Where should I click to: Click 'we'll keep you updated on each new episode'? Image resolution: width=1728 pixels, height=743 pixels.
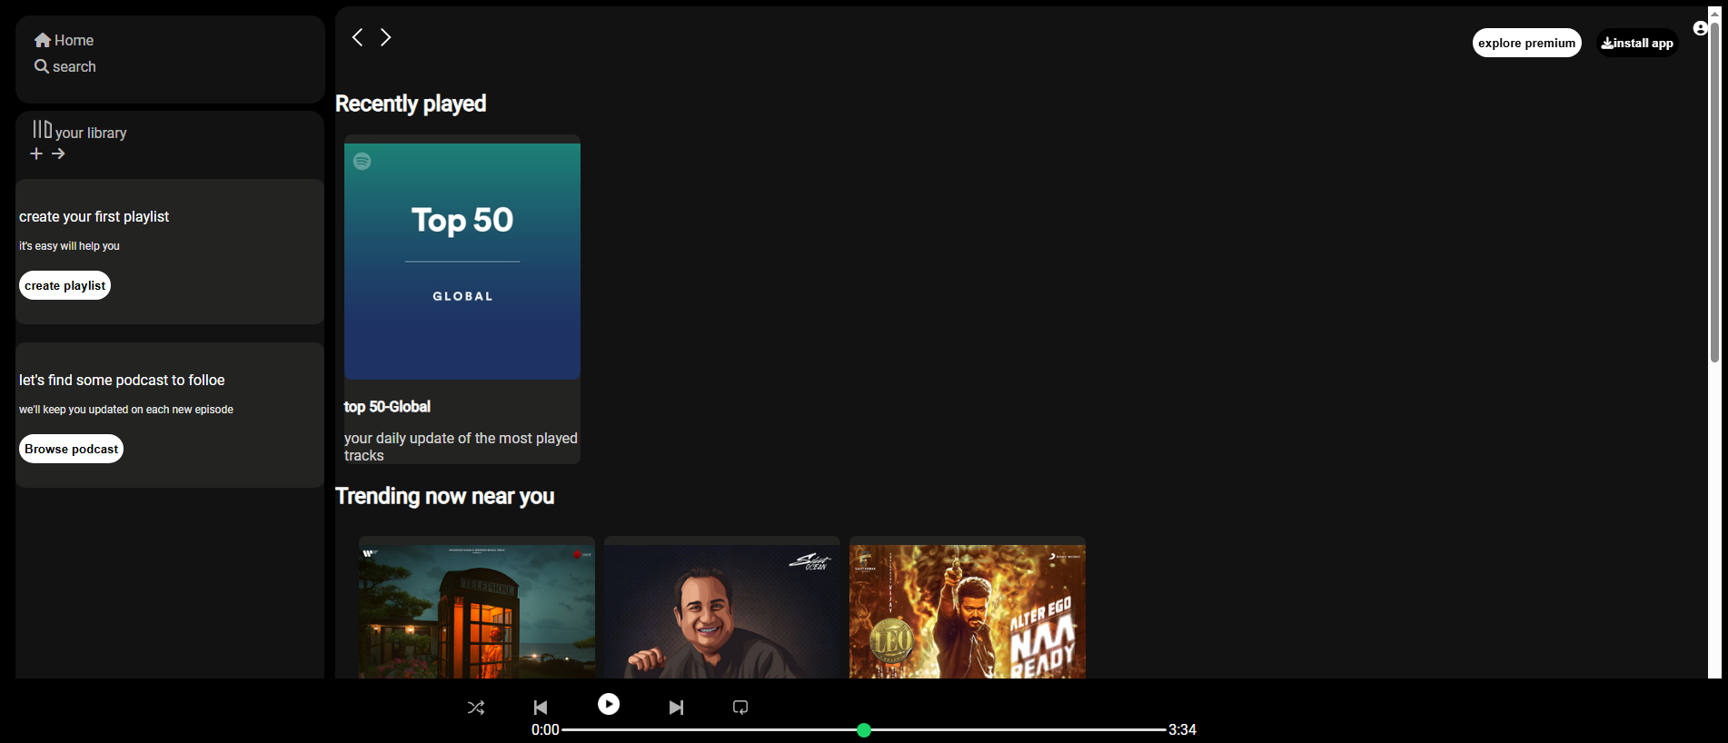126,410
